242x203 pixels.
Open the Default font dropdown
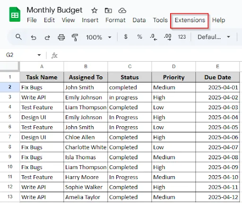pyautogui.click(x=214, y=37)
